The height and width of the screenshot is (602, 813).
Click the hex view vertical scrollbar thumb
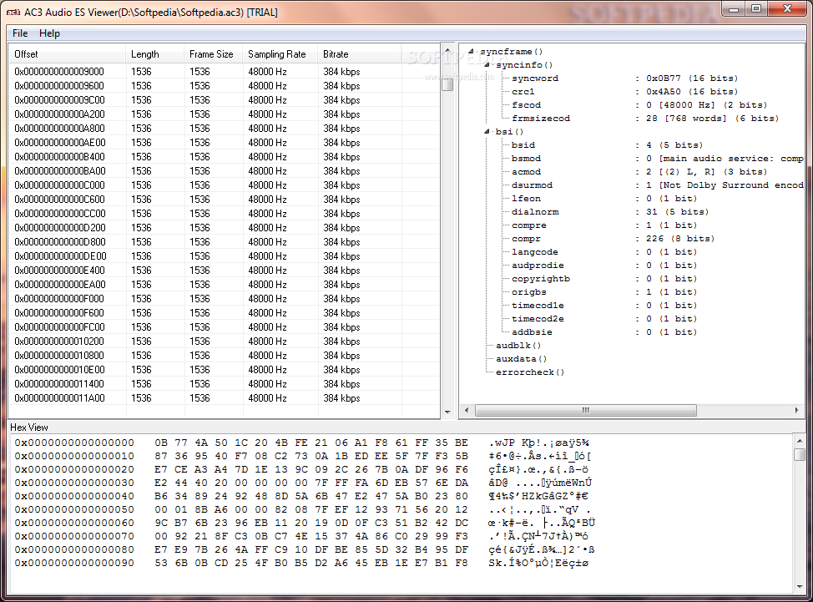coord(800,455)
